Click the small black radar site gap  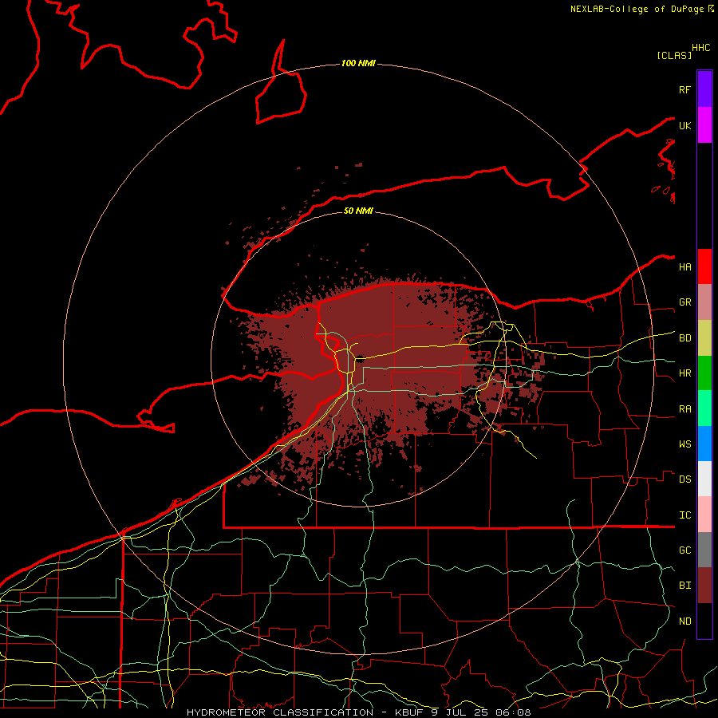[360, 359]
